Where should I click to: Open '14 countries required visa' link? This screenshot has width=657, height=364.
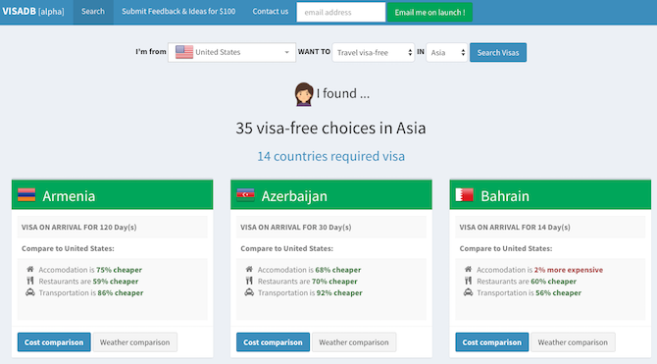pos(331,156)
